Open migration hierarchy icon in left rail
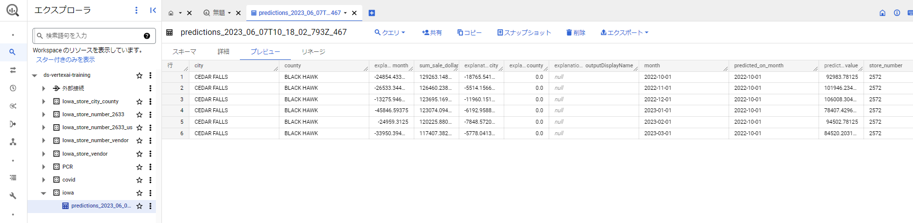This screenshot has width=913, height=223. point(12,142)
